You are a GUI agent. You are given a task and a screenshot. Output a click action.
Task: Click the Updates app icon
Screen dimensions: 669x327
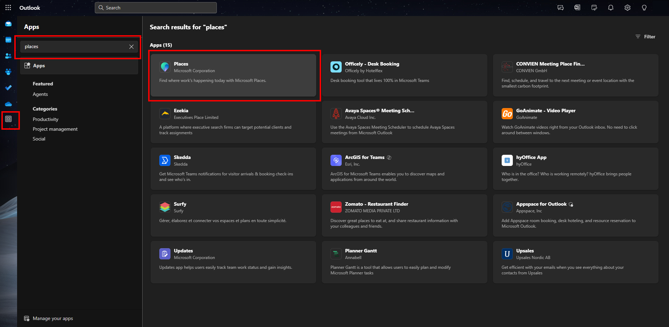coord(165,254)
